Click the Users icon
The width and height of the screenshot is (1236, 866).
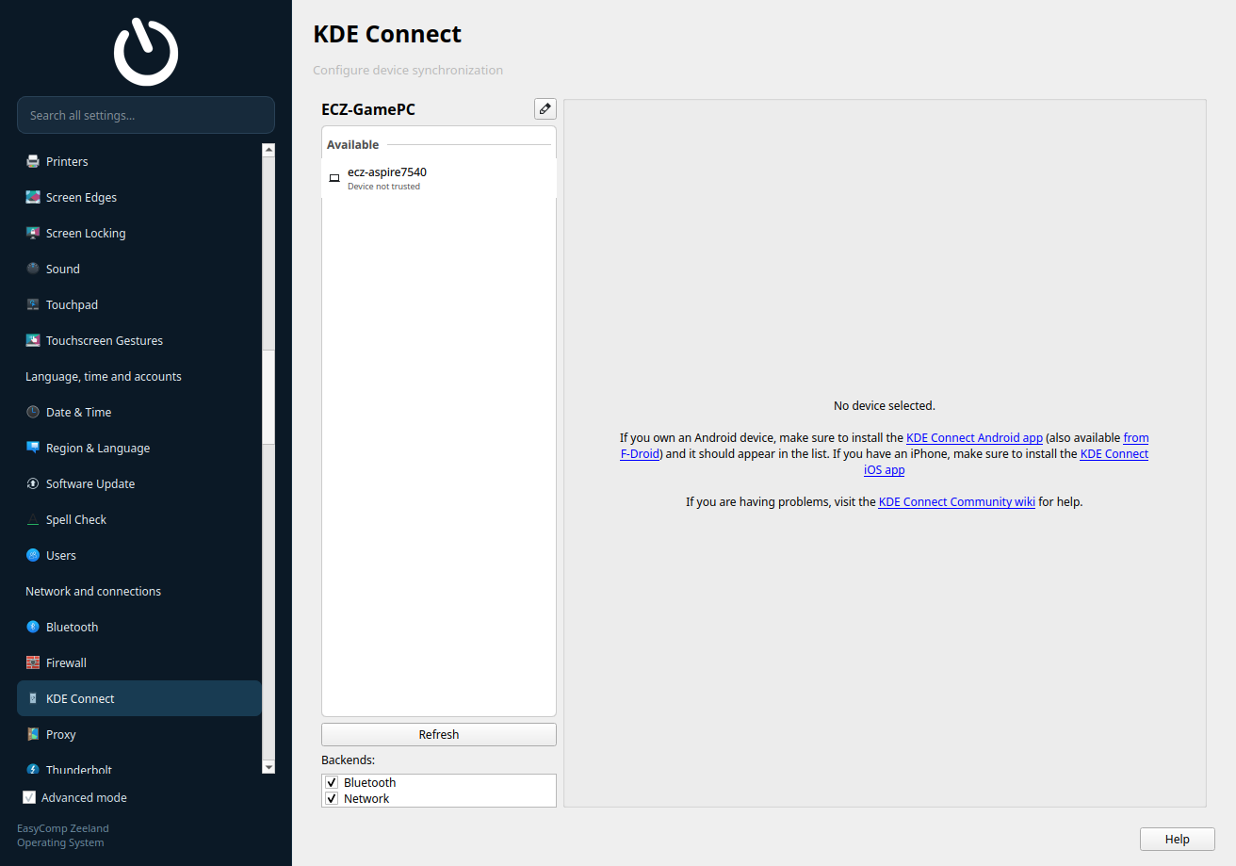coord(33,555)
